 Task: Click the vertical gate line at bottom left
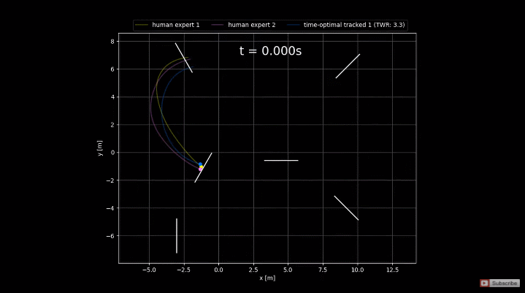coord(177,236)
